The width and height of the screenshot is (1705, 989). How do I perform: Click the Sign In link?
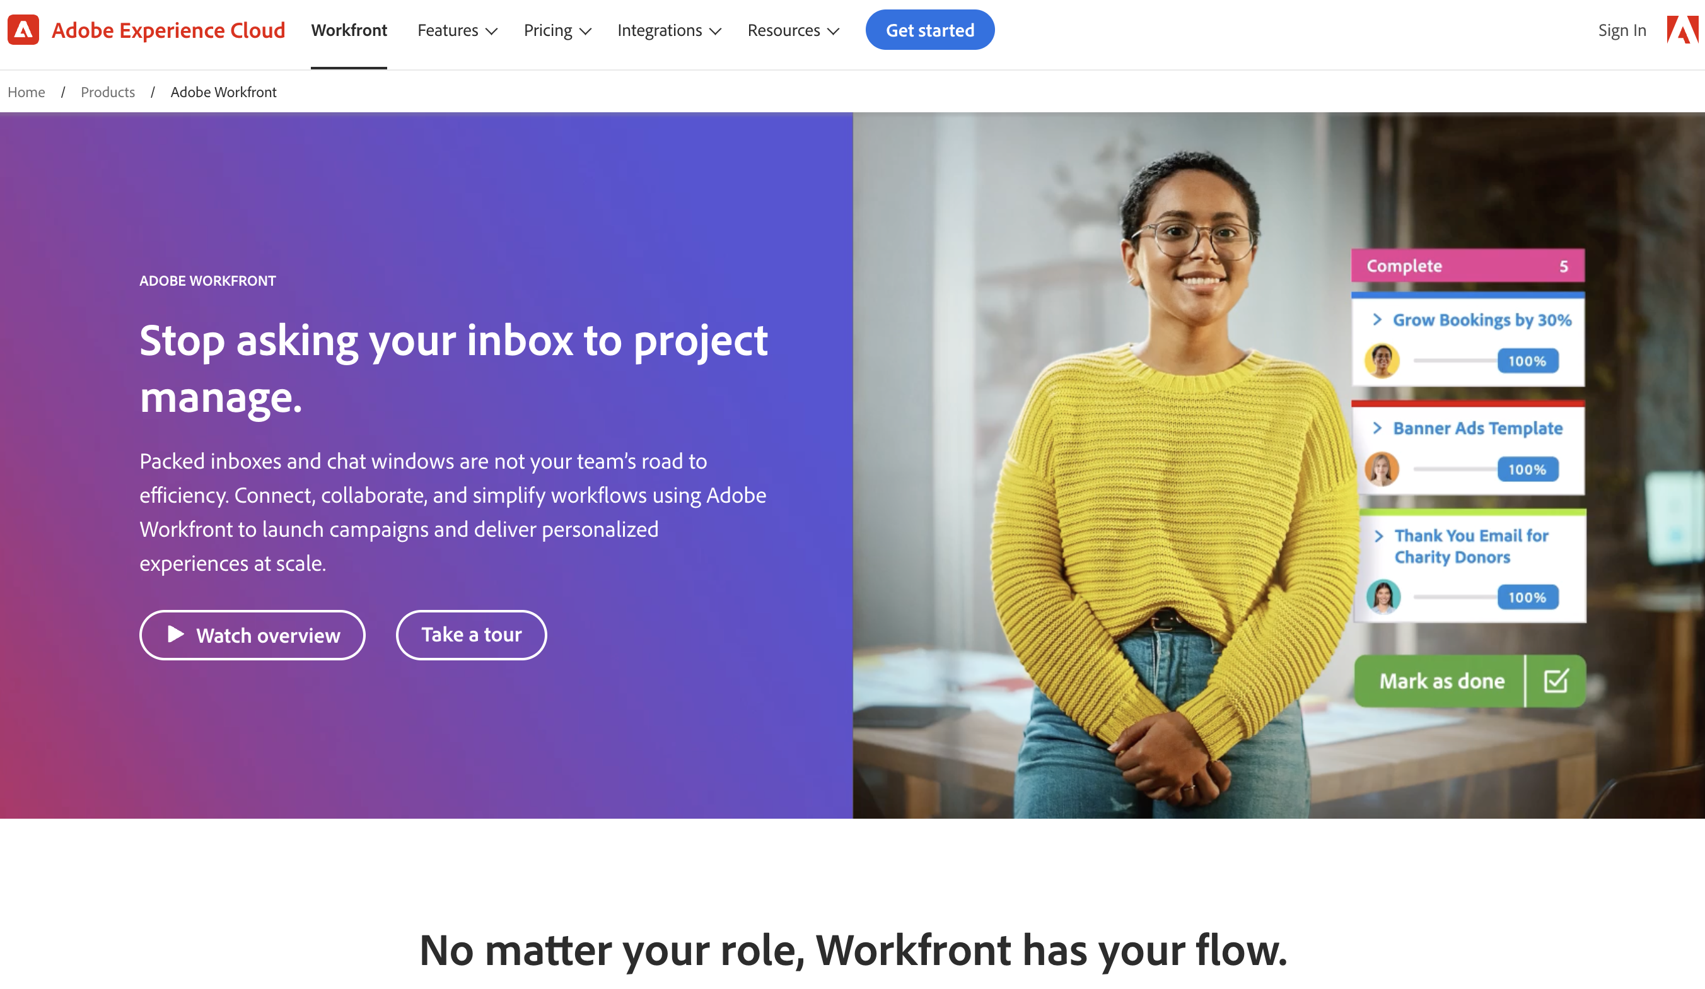[x=1622, y=30]
